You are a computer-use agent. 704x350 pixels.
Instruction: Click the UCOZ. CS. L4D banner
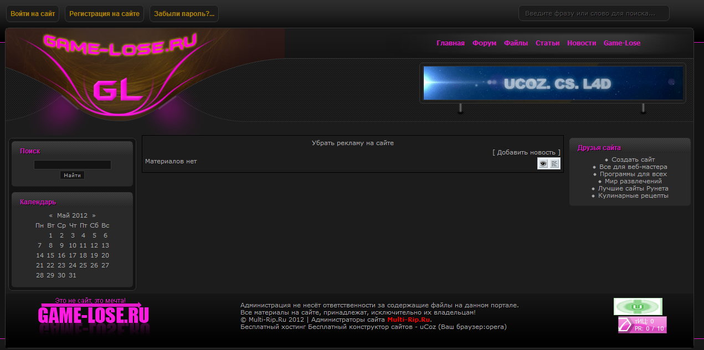[x=553, y=83]
